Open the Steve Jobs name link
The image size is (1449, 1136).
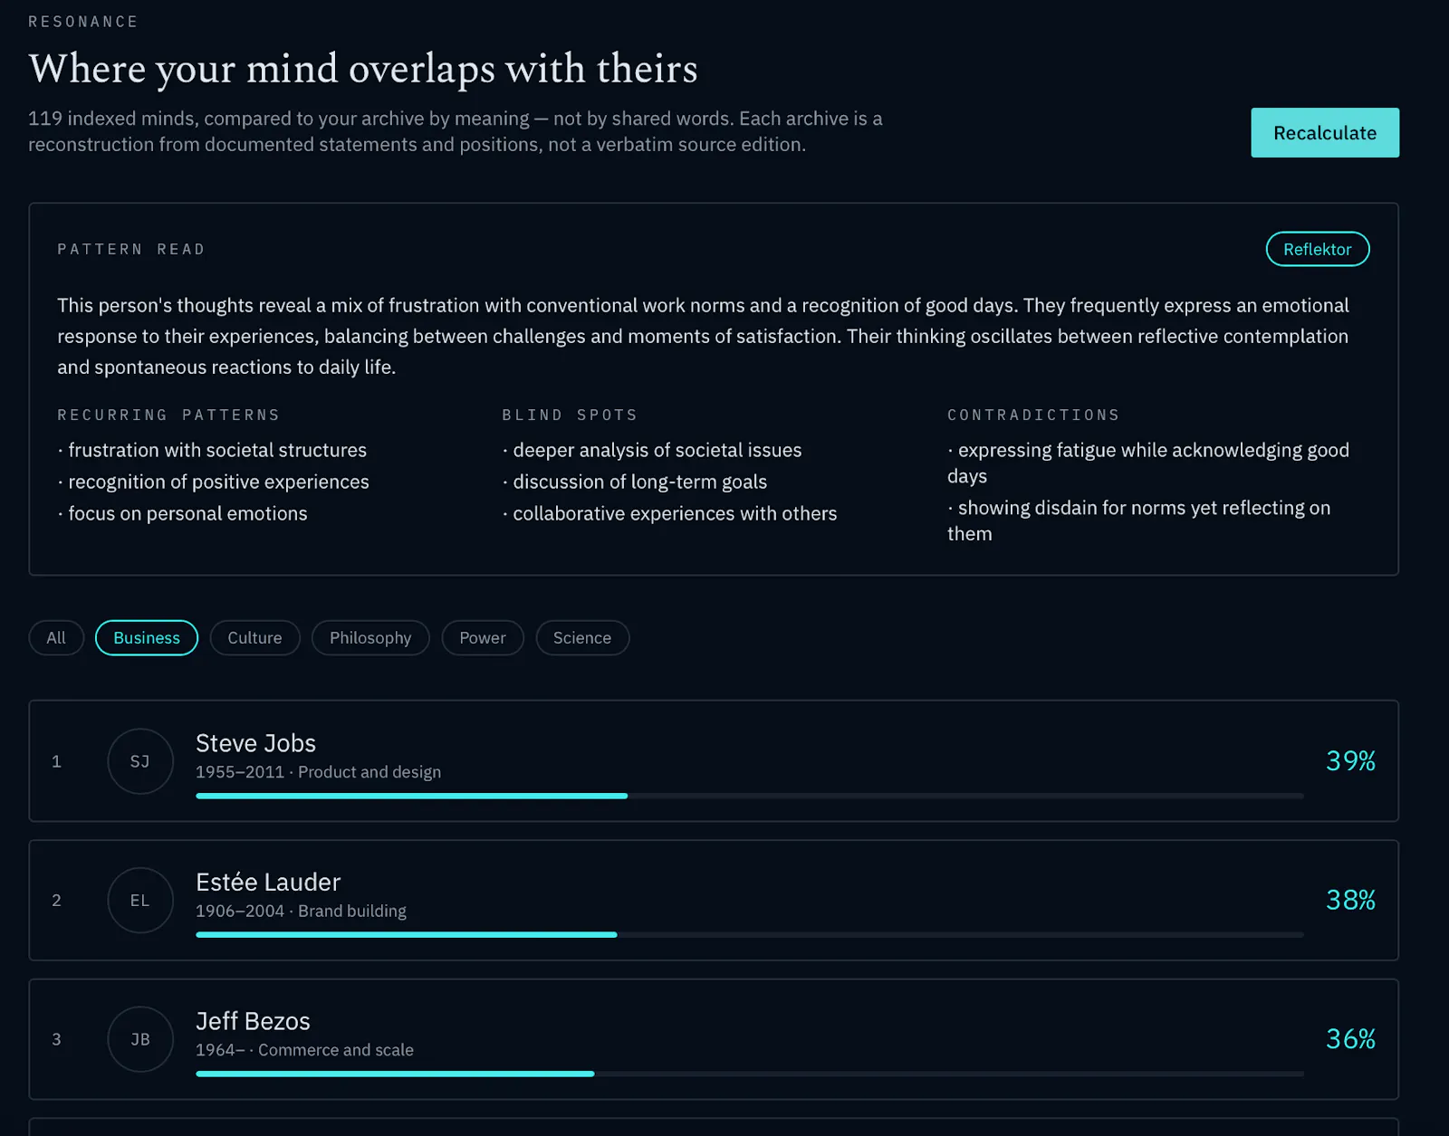[255, 743]
